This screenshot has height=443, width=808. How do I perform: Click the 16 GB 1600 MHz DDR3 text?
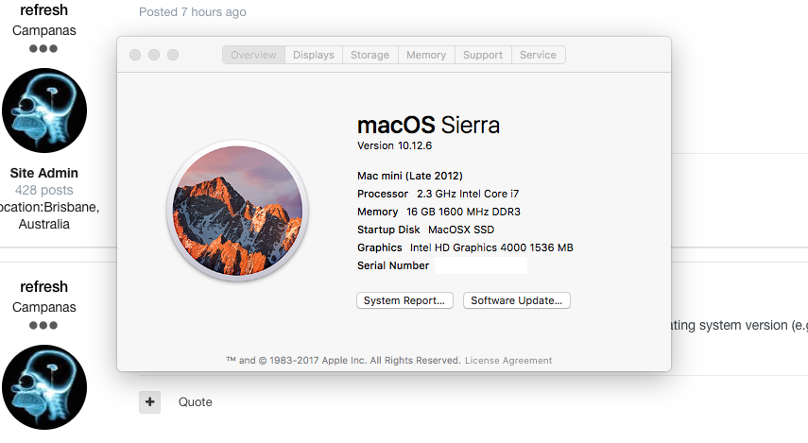(x=463, y=212)
